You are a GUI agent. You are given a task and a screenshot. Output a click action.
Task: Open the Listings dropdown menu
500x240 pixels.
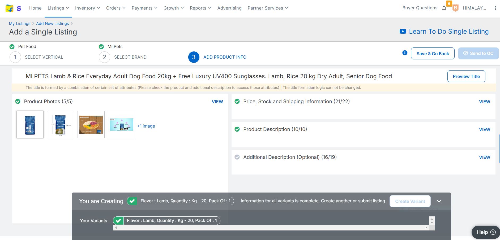[58, 8]
